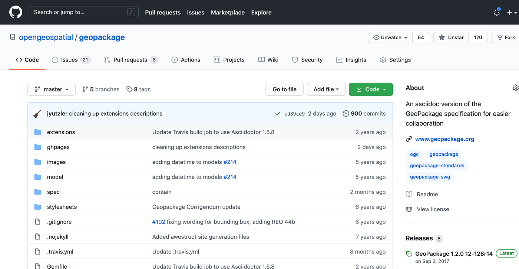
Task: View the 170 stargazers count
Action: pos(478,37)
